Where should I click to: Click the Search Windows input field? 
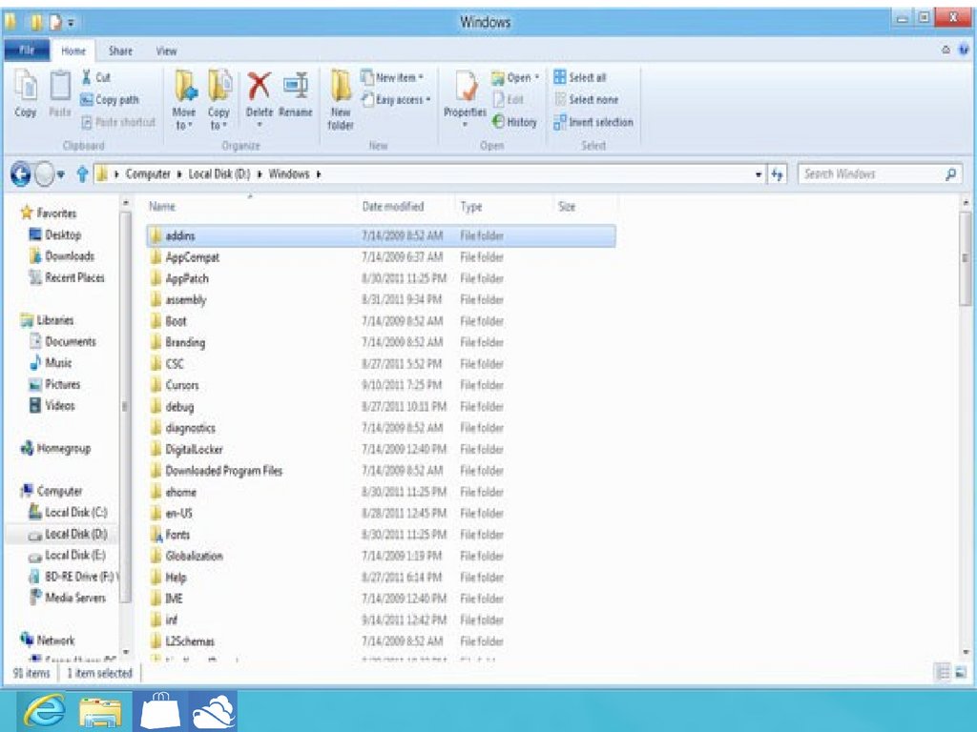click(868, 174)
